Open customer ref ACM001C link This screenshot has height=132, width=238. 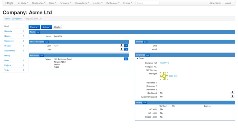point(164,63)
